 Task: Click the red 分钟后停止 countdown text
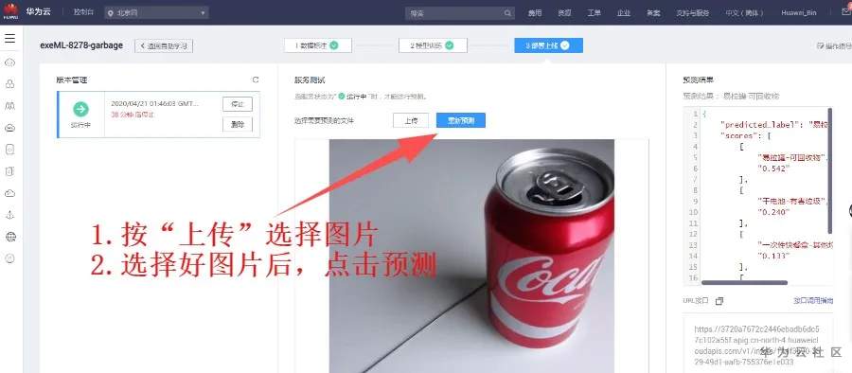[x=133, y=115]
